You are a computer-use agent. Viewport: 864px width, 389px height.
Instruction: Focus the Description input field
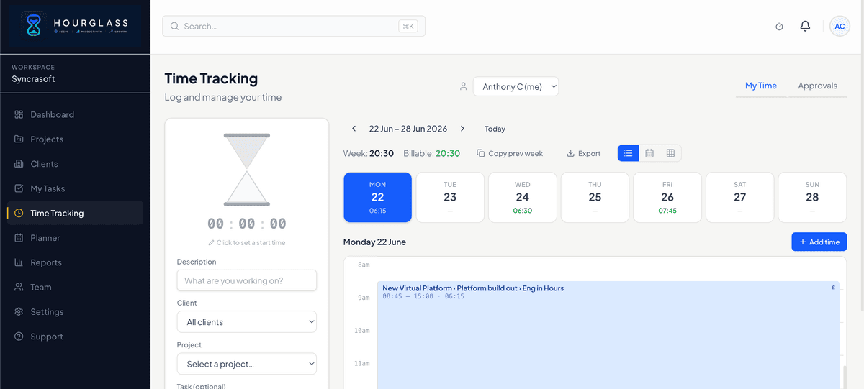(247, 280)
